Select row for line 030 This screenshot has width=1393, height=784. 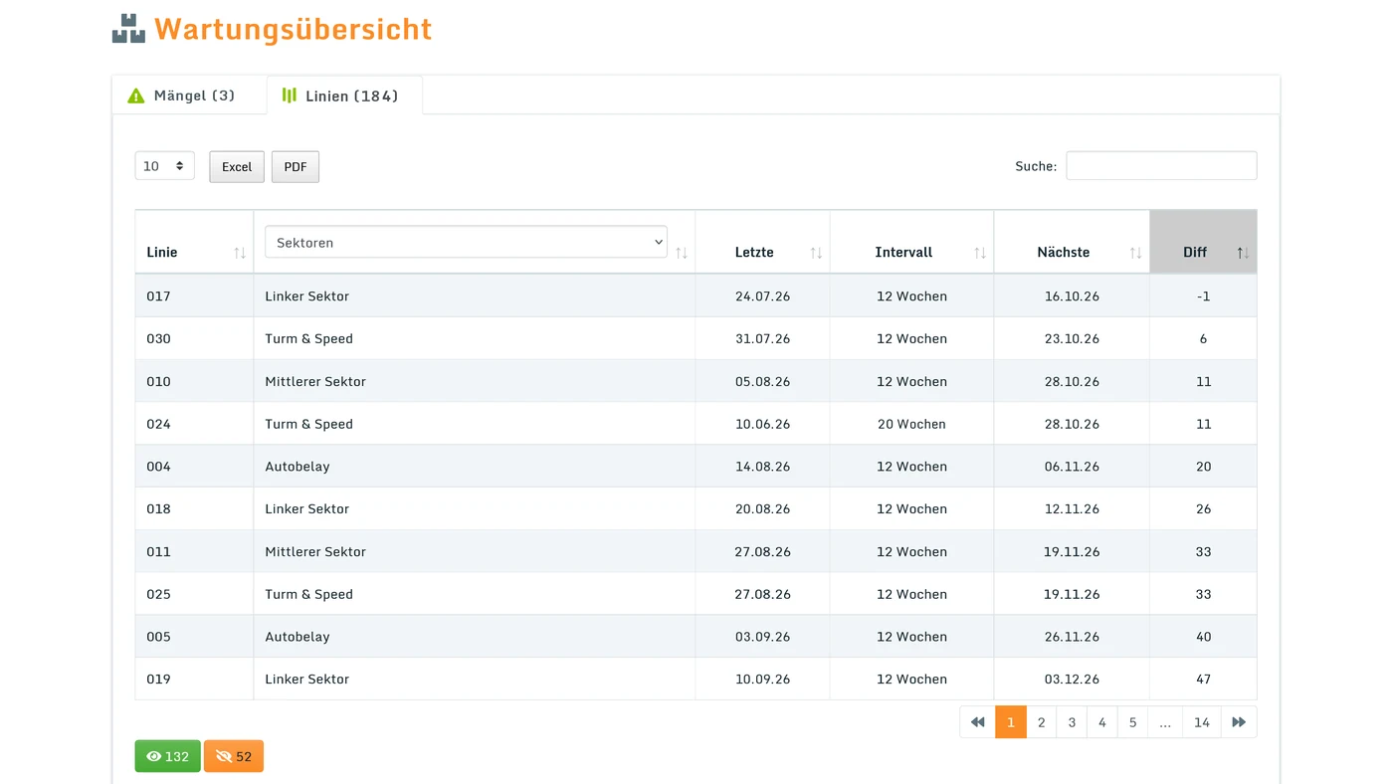pyautogui.click(x=696, y=338)
